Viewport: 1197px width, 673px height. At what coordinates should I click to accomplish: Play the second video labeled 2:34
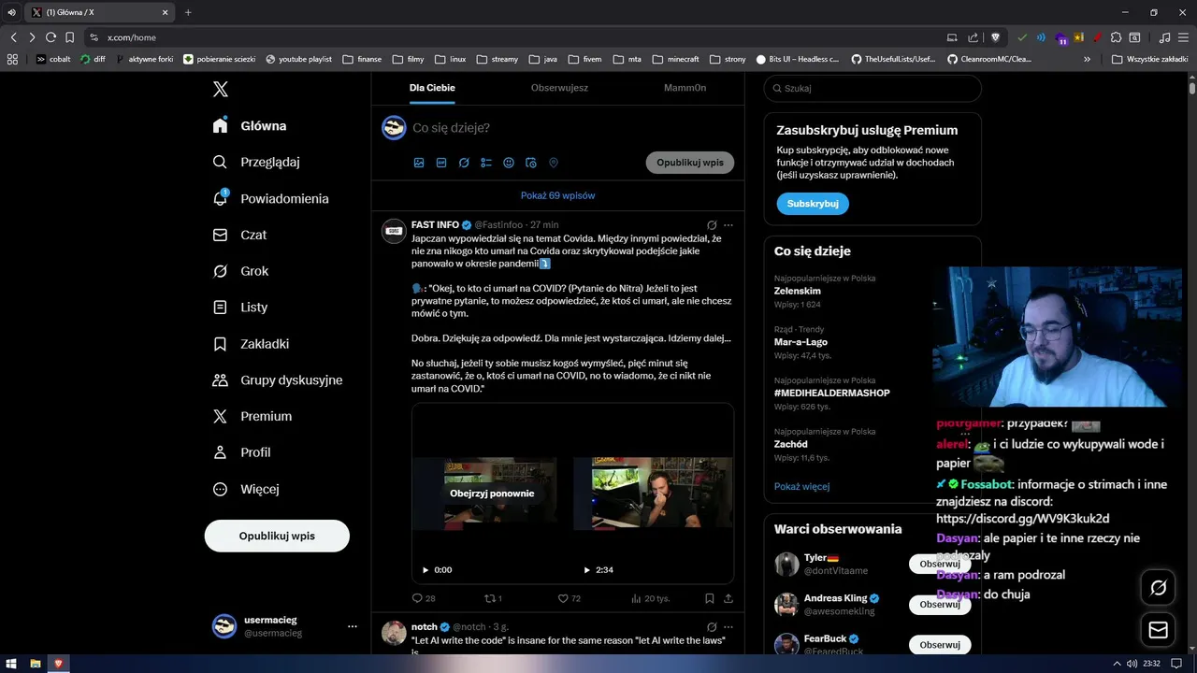point(587,569)
